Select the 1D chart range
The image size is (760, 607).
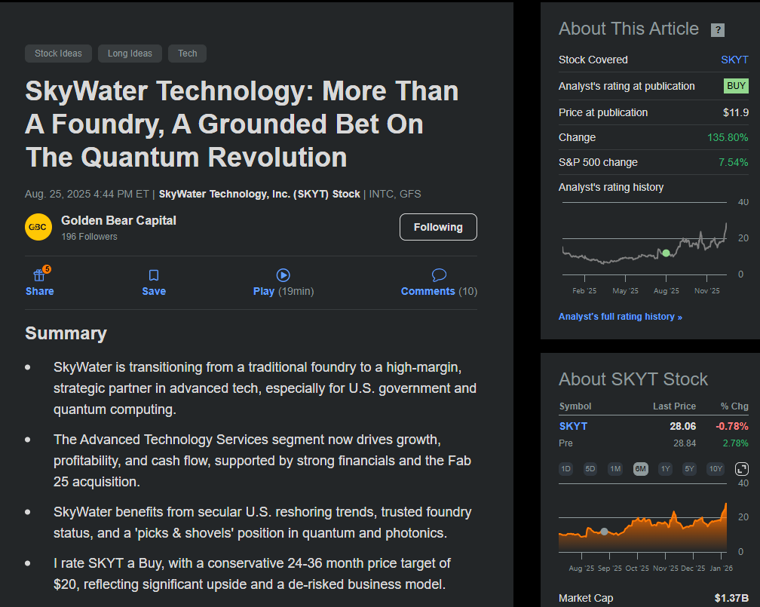pyautogui.click(x=565, y=469)
